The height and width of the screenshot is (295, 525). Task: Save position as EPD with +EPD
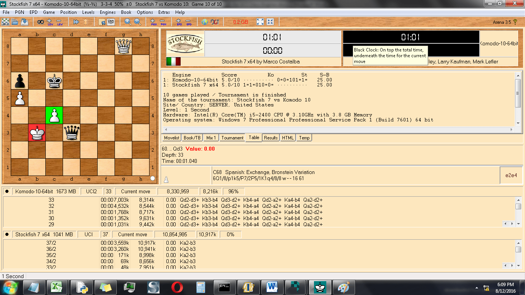click(178, 22)
